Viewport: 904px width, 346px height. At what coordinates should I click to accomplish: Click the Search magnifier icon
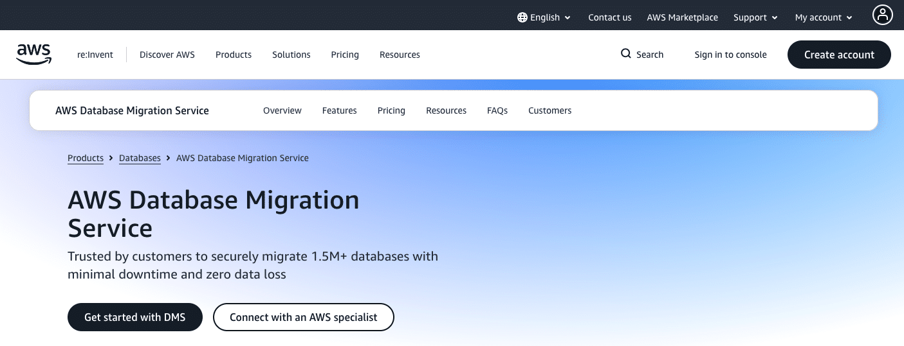tap(626, 54)
